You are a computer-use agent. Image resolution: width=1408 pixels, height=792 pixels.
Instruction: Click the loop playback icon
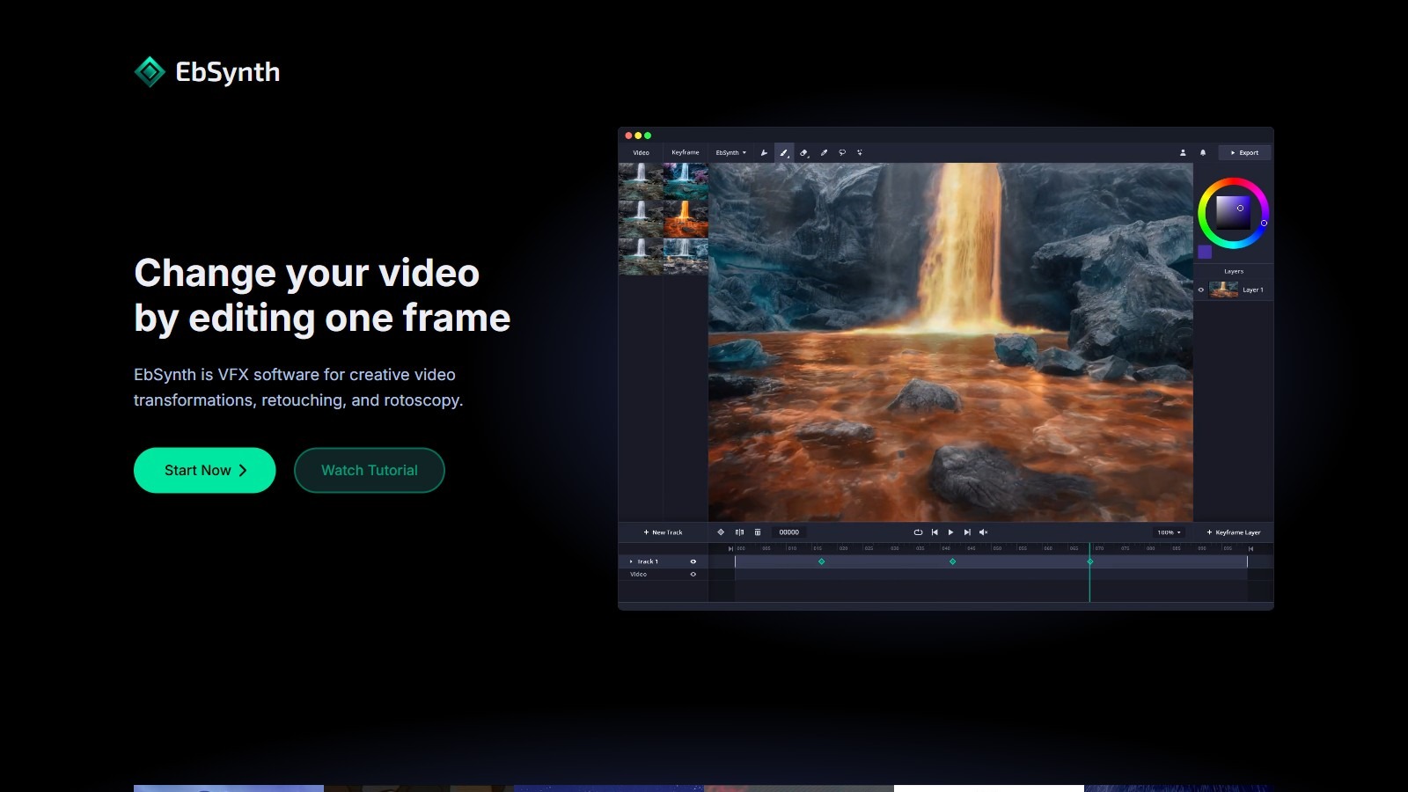[x=918, y=532]
